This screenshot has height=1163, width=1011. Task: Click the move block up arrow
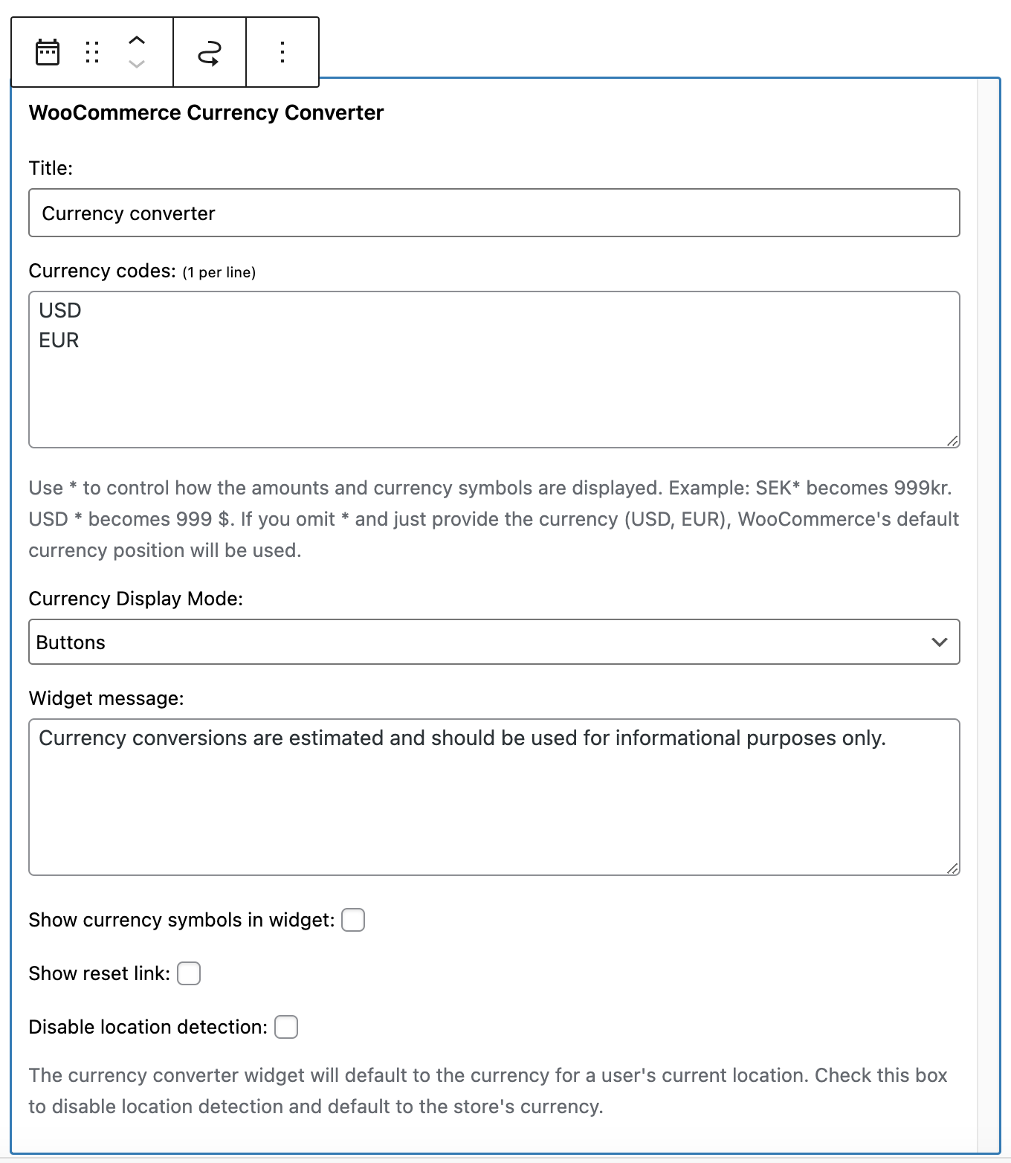[x=136, y=41]
